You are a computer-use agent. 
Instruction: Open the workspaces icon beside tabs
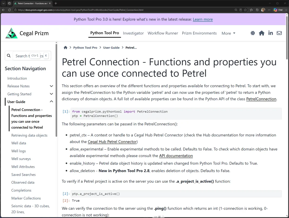tap(9, 3)
